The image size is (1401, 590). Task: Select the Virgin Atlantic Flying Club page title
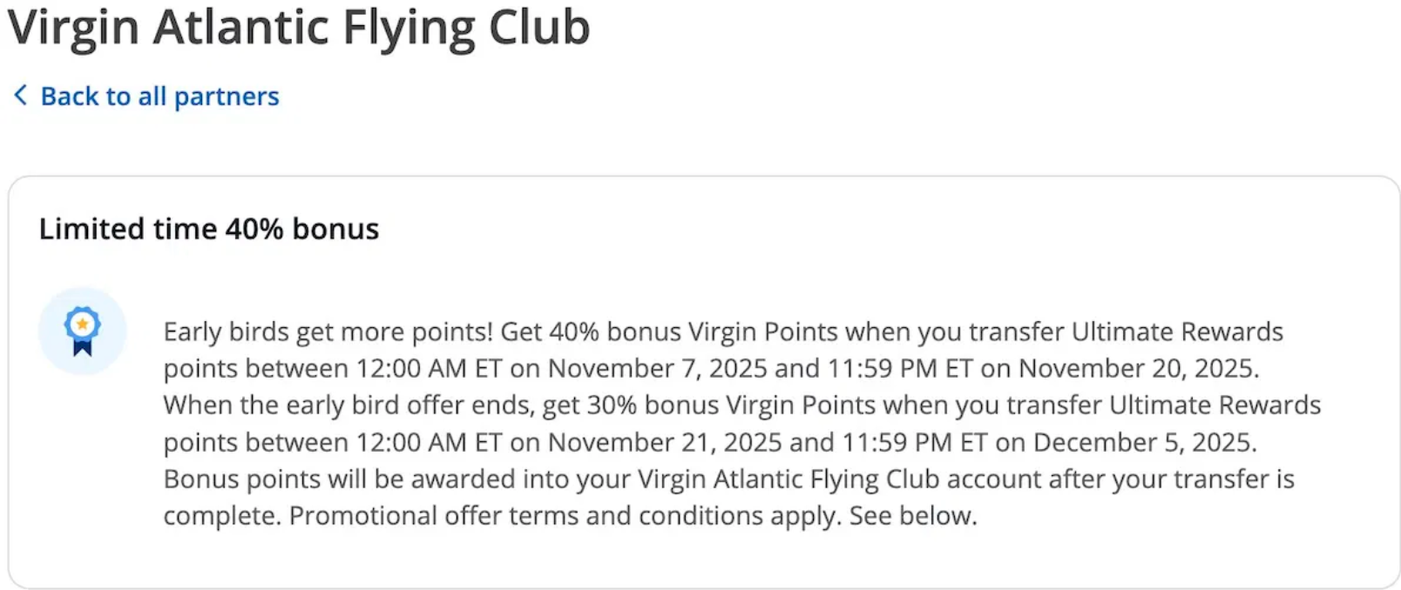(299, 28)
